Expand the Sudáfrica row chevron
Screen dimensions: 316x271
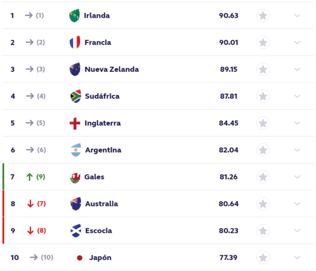click(x=297, y=96)
